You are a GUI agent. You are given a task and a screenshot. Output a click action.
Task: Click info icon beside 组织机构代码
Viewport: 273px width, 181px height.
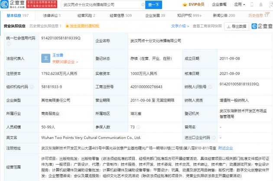[32, 87]
